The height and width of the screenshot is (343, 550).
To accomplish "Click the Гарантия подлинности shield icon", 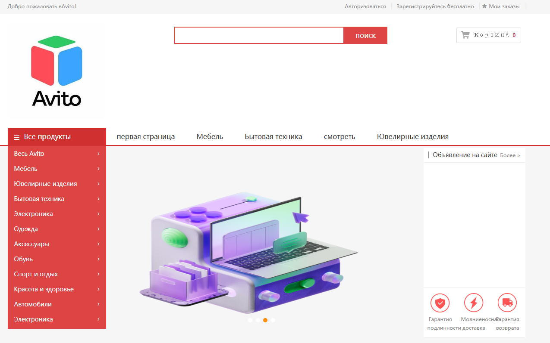I will pos(440,303).
